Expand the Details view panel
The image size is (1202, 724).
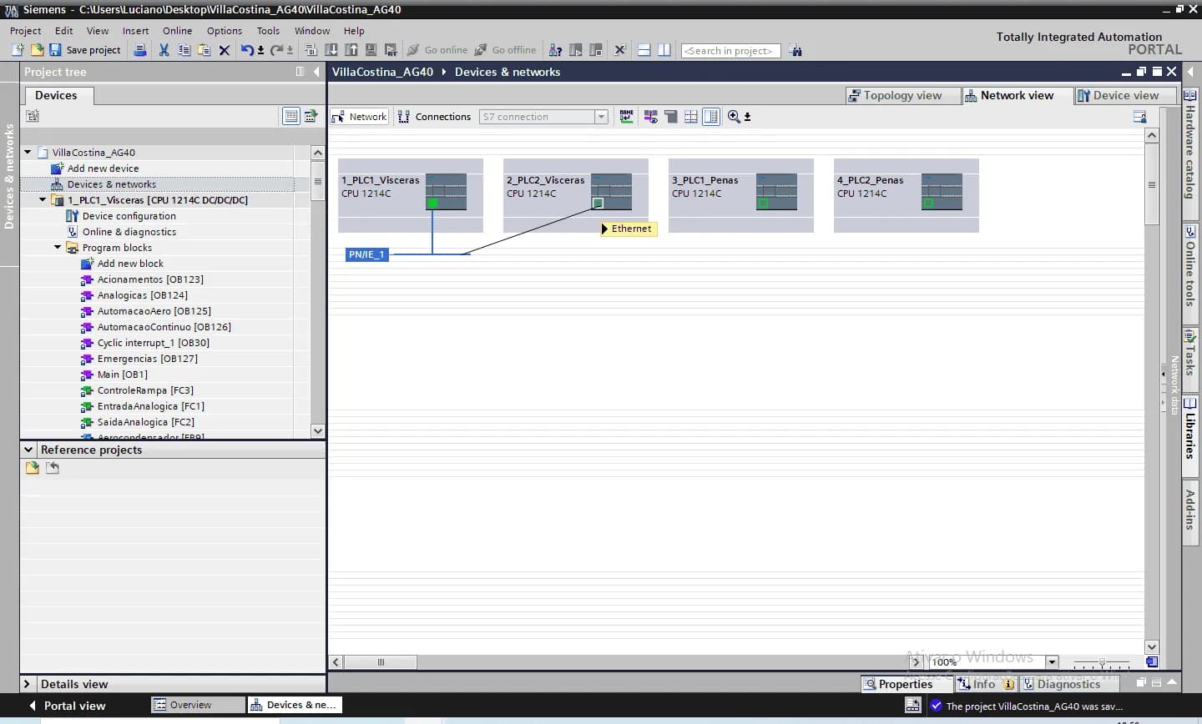coord(27,684)
